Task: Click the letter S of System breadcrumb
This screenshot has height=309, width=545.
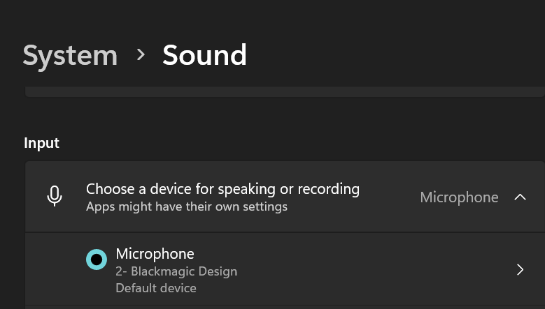Action: click(x=30, y=55)
